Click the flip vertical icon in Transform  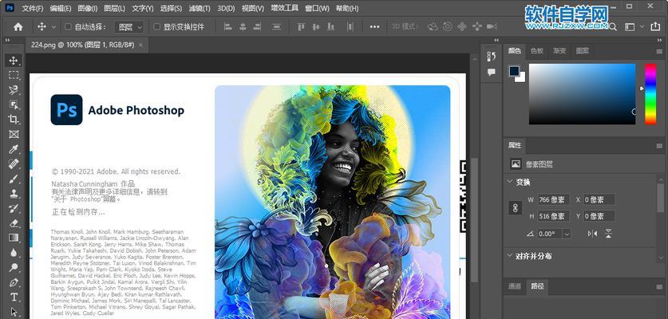point(608,234)
